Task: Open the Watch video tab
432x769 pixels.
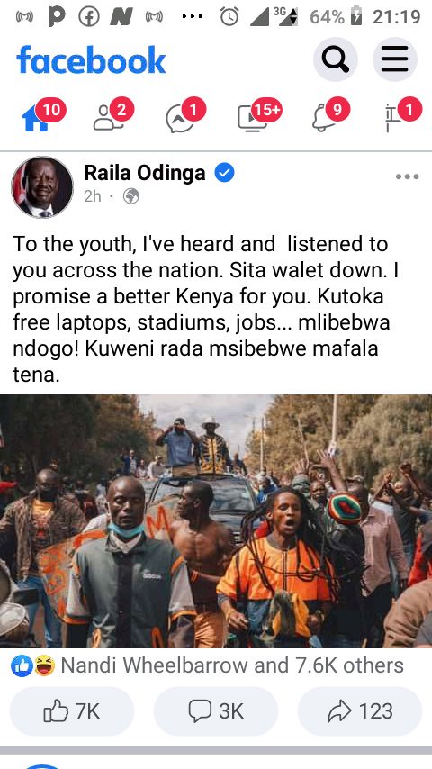Action: 252,118
